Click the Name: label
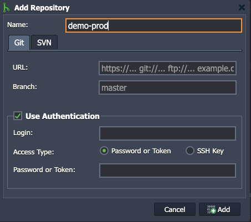The image size is (251, 222). (18, 24)
